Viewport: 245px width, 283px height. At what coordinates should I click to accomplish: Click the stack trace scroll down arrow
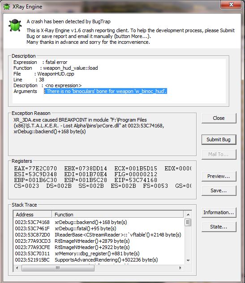[188, 261]
